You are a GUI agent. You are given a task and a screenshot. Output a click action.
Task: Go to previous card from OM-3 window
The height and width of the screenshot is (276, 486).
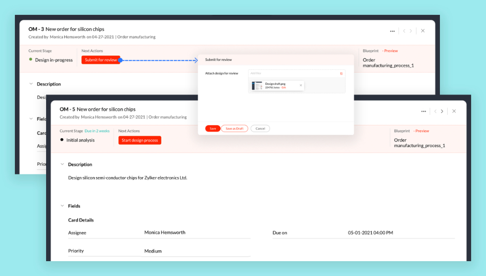click(404, 31)
